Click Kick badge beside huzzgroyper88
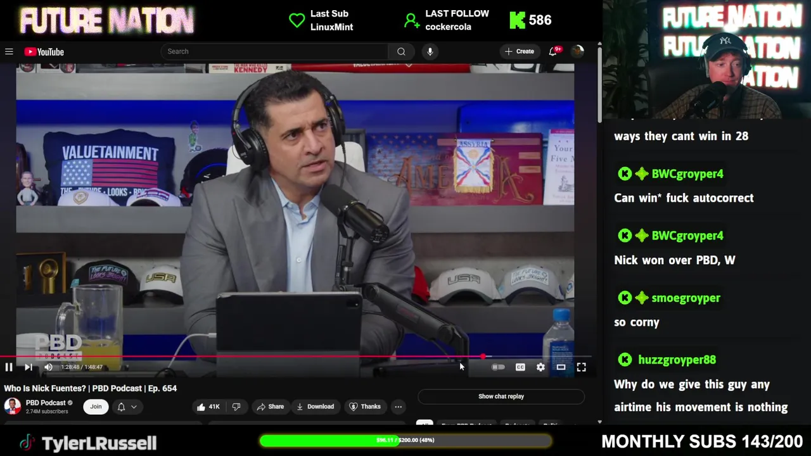811x456 pixels. 625,360
